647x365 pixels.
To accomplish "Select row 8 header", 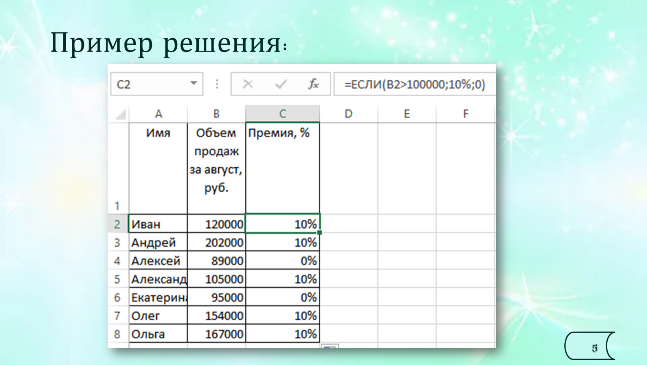I will pyautogui.click(x=117, y=334).
